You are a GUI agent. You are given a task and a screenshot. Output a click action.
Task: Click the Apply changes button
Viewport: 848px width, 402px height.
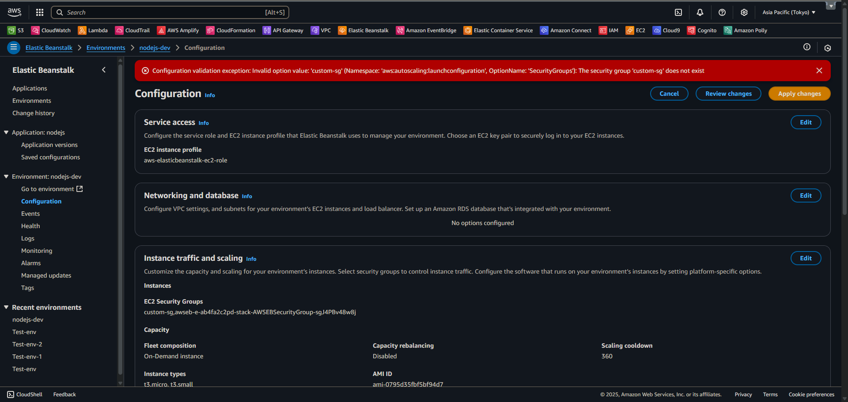pyautogui.click(x=799, y=94)
